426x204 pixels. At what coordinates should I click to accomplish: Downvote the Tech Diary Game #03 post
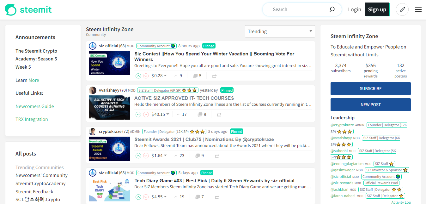point(146,197)
